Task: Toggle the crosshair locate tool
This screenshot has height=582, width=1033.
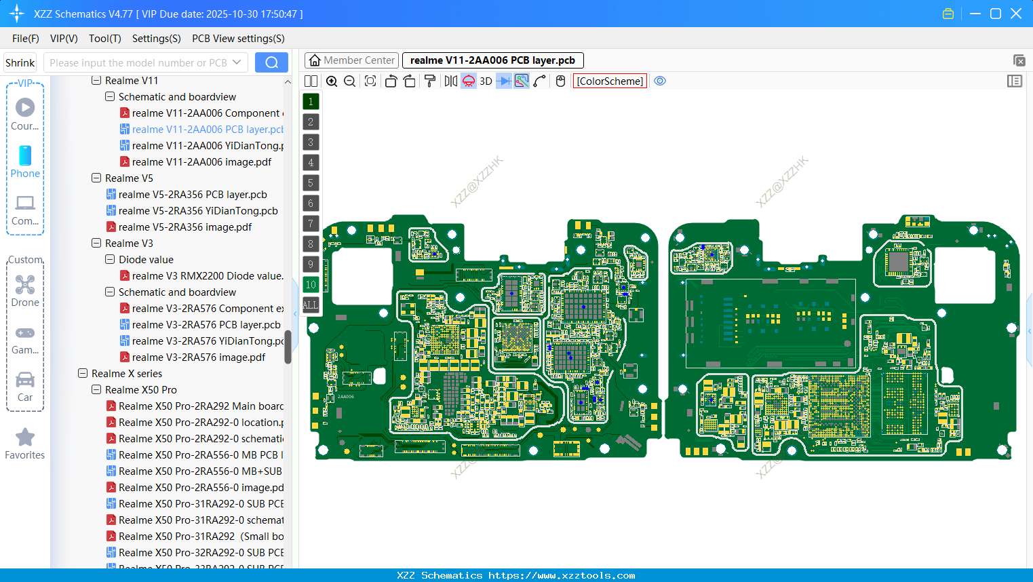Action: [370, 81]
